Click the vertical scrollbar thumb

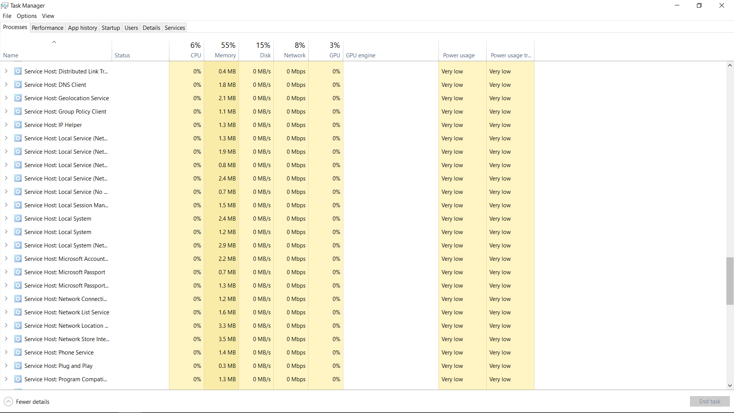pyautogui.click(x=730, y=281)
